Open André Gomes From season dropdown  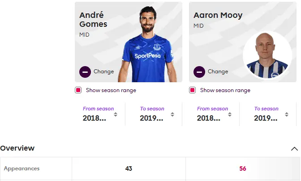(x=100, y=114)
